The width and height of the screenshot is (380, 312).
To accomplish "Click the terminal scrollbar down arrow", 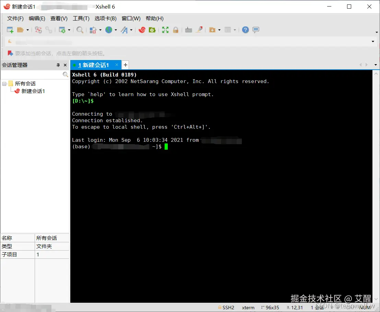I will point(376,299).
